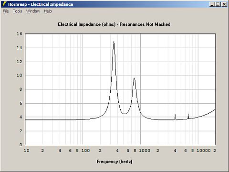Click the window title 'Hornresp - Electrical Impedance'

41,4
